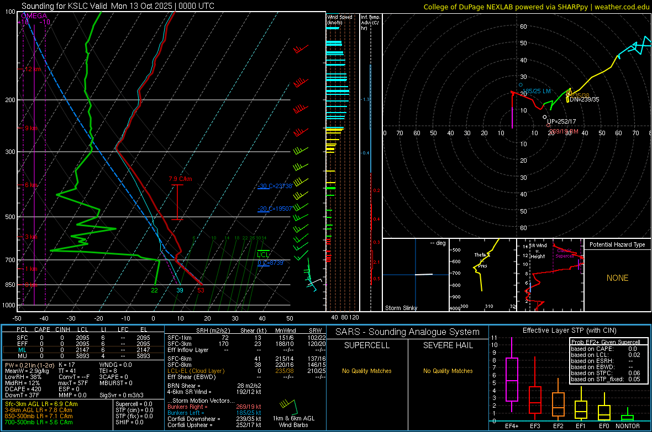Click the '3 km' height marker
The image size is (652, 432).
(x=31, y=237)
